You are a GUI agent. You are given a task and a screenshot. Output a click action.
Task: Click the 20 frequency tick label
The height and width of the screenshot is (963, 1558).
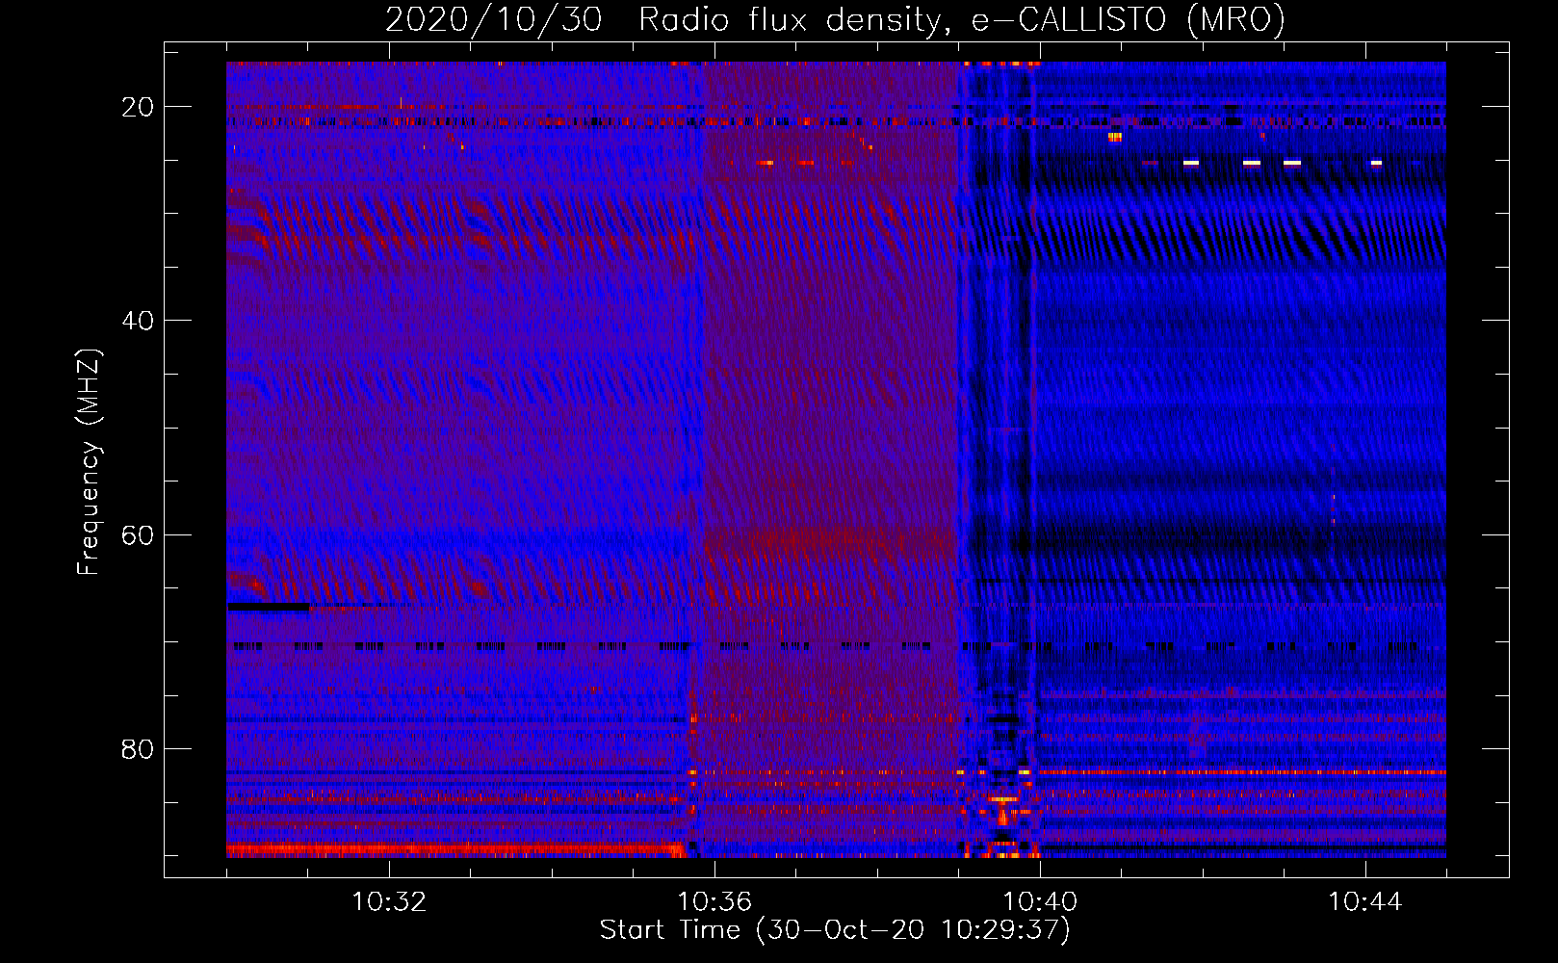tap(138, 107)
